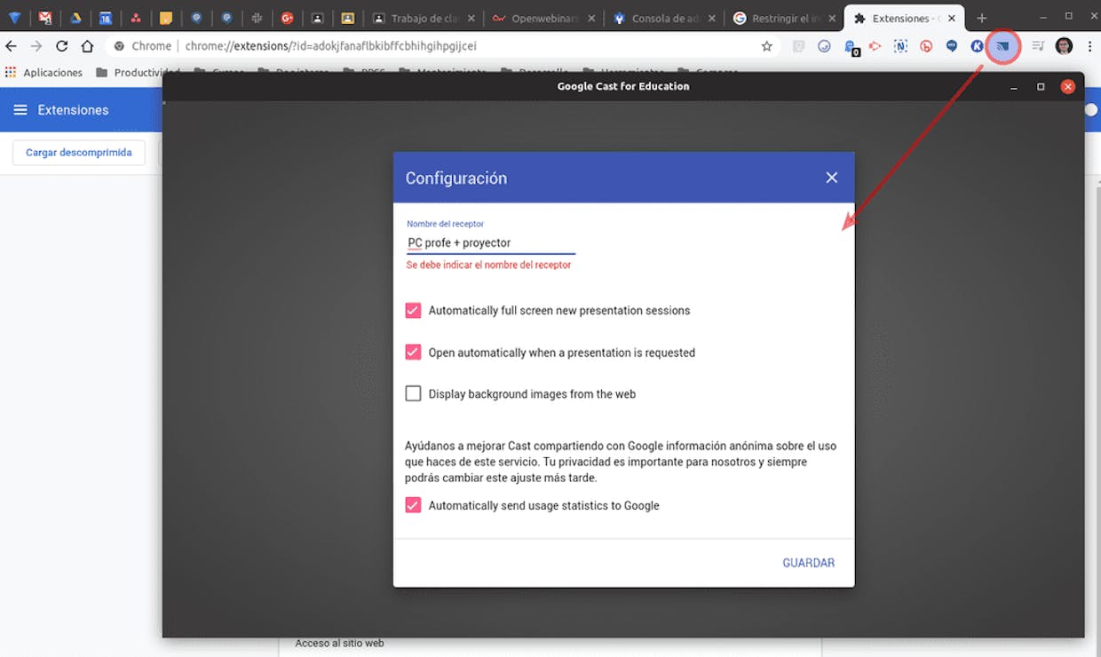
Task: Click the Google Cast for Education extension icon
Action: (x=1002, y=46)
